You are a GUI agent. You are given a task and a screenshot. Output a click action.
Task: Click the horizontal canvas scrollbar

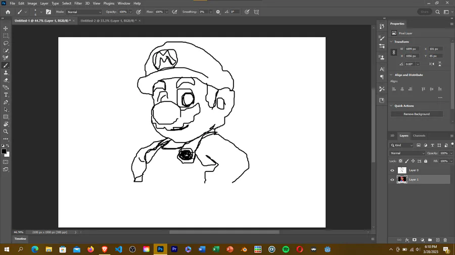224,232
